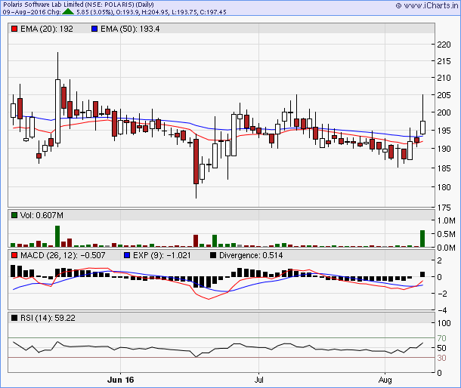This screenshot has height=388, width=461.
Task: Click the EXP (9): -1.021 label
Action: click(162, 255)
